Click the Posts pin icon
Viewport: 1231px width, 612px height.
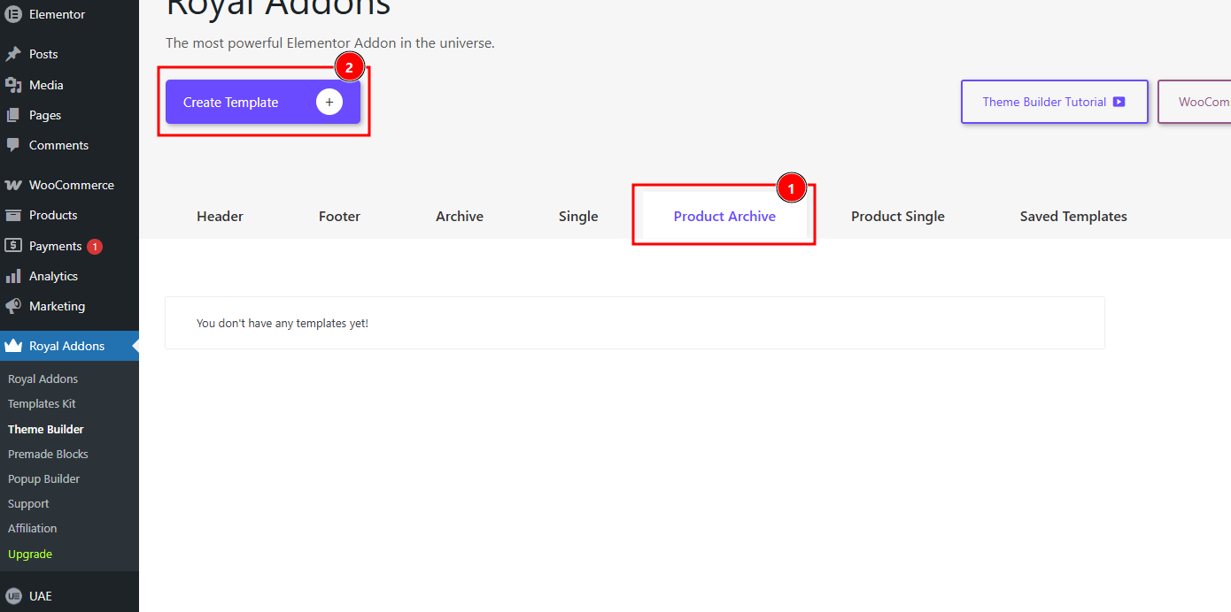[13, 54]
